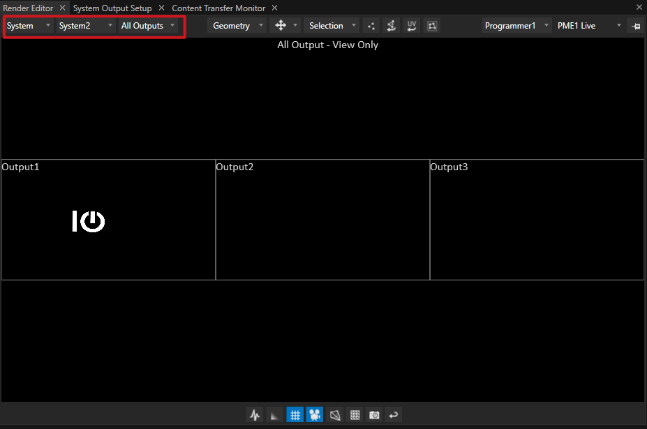Open the Selection dropdown
Screen dimensions: 647x429
tap(332, 26)
